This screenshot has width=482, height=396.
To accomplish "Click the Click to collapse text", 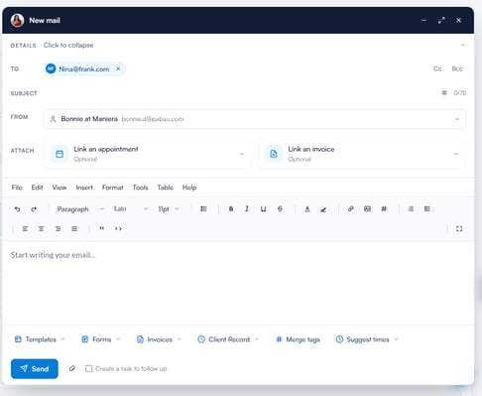I will 68,45.
